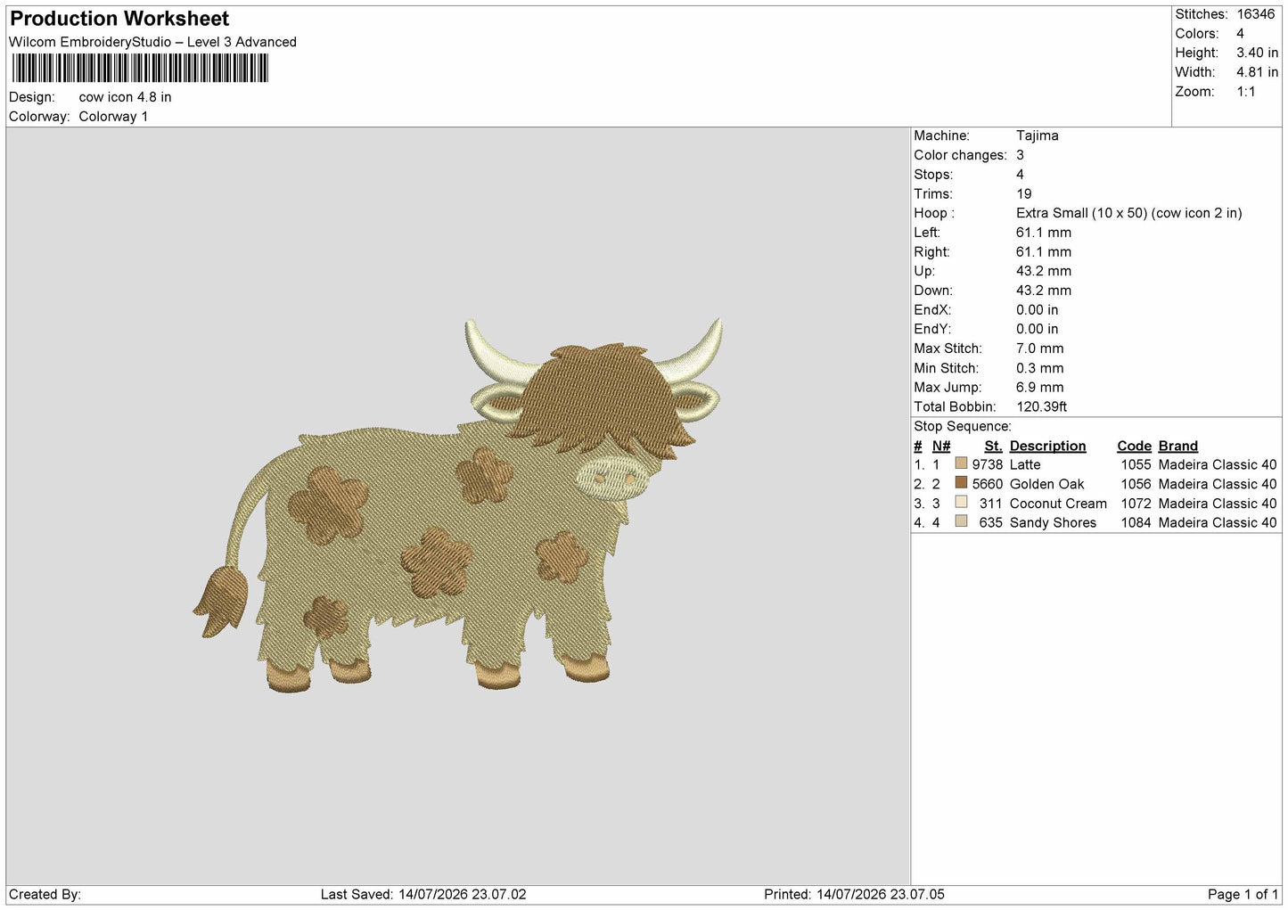This screenshot has width=1288, height=910.
Task: Click the Down value 43.2 mm
Action: tap(1044, 291)
